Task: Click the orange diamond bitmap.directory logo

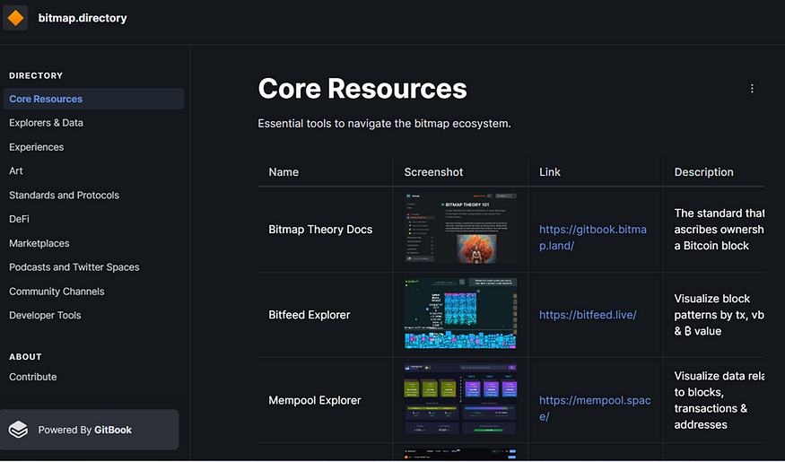Action: pos(15,18)
